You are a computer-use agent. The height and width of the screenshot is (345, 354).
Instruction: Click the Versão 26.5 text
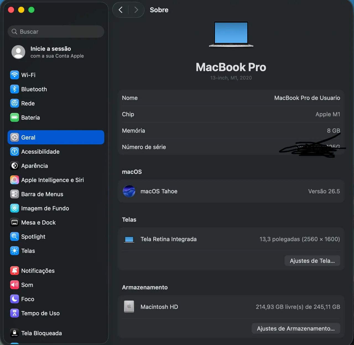tap(324, 191)
